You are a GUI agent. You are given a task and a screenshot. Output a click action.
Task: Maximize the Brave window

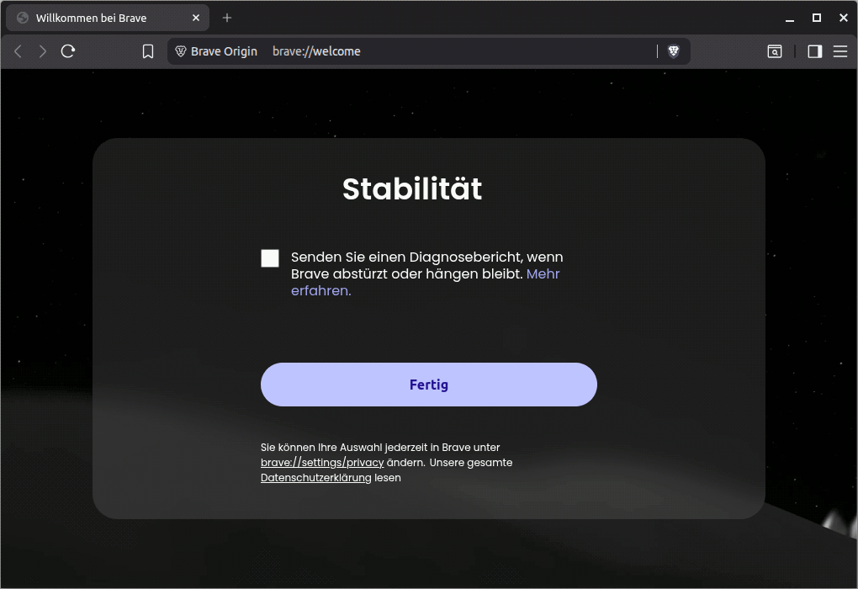pyautogui.click(x=817, y=18)
